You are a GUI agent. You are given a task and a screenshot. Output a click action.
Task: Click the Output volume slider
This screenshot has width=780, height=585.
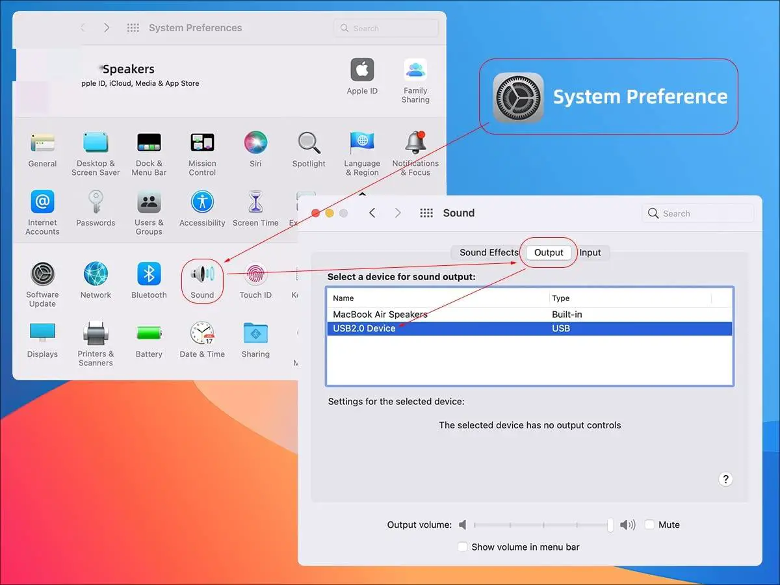pos(543,525)
